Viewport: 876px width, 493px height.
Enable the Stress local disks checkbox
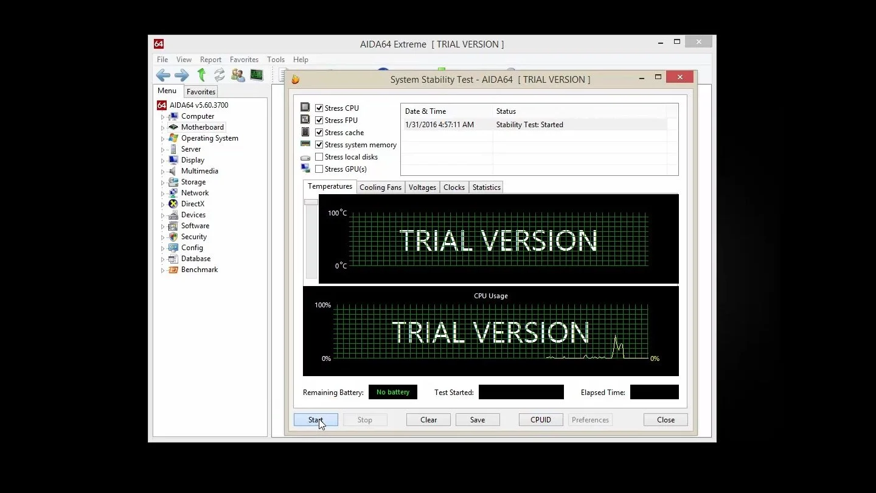319,156
